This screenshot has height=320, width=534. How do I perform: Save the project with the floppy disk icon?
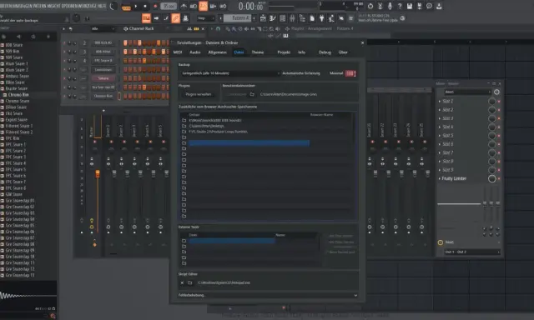pos(410,6)
